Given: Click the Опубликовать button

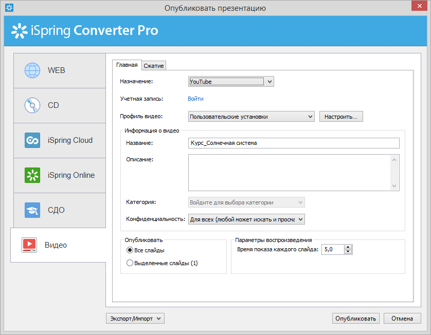Looking at the screenshot, I should pyautogui.click(x=356, y=318).
